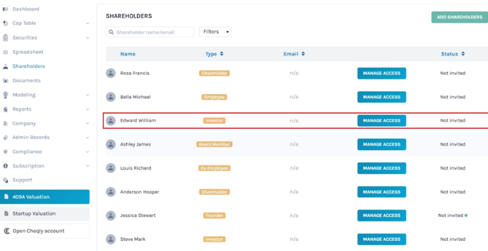Click Steve Mark avatar icon
Image resolution: width=488 pixels, height=251 pixels.
pos(111,239)
